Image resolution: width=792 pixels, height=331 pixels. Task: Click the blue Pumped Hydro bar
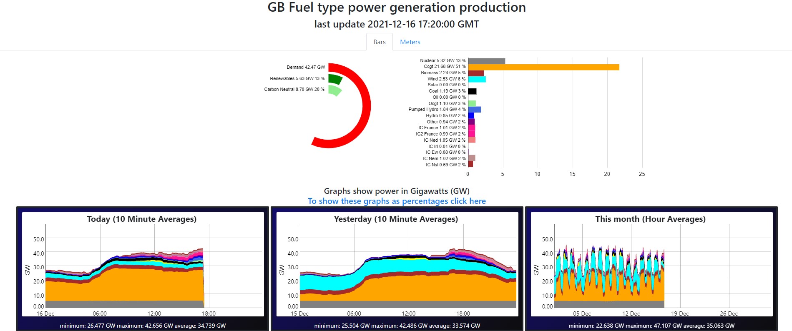click(474, 110)
